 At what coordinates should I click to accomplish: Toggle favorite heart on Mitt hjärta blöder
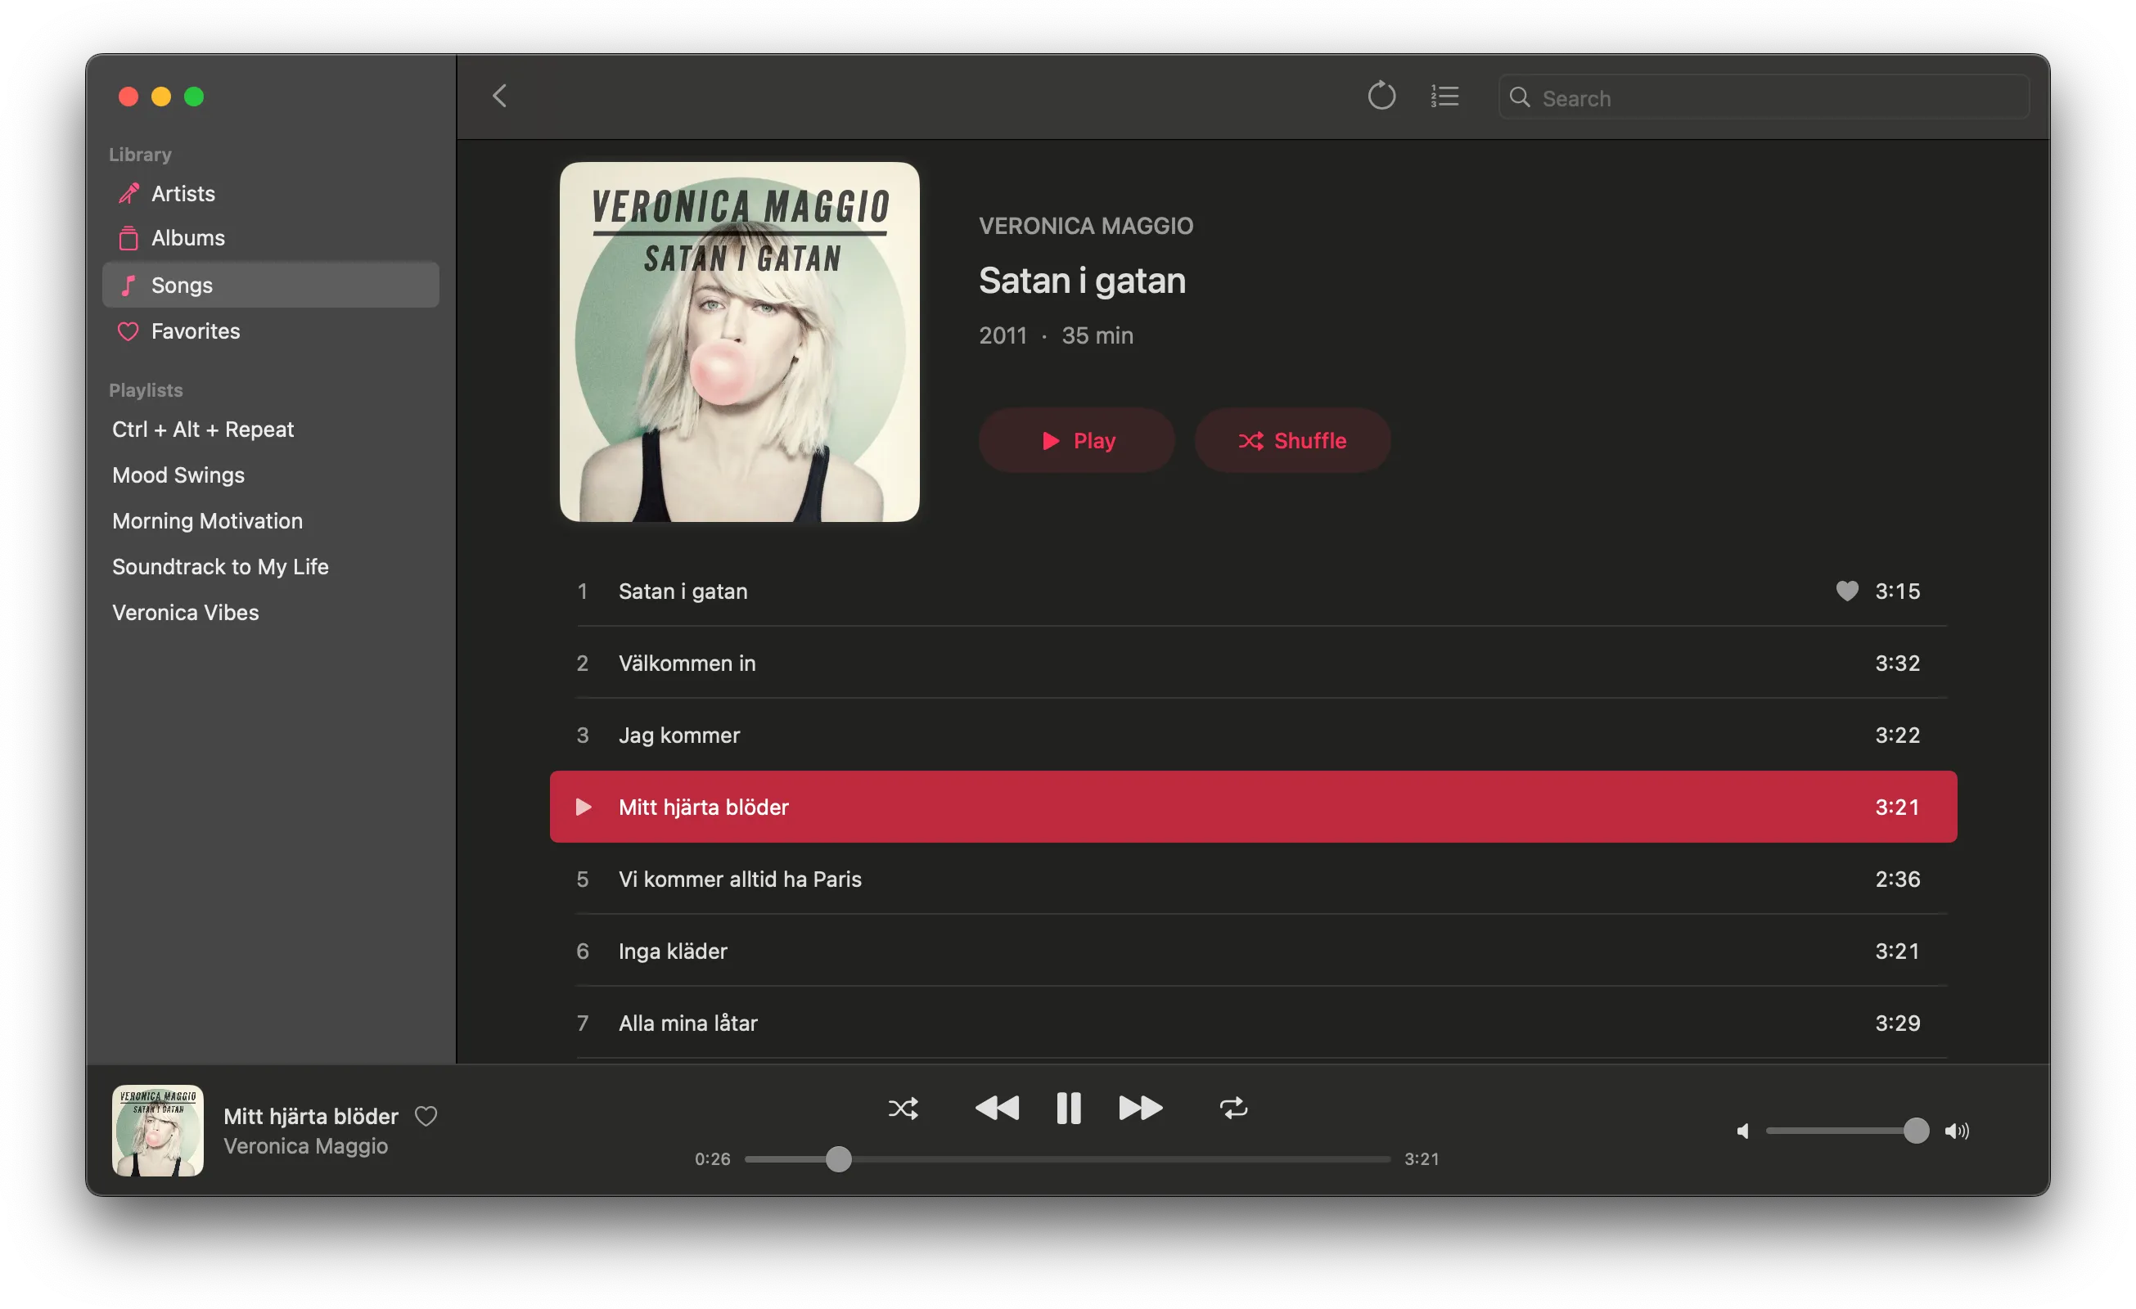click(432, 1115)
